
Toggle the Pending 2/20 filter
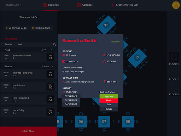tap(41, 28)
